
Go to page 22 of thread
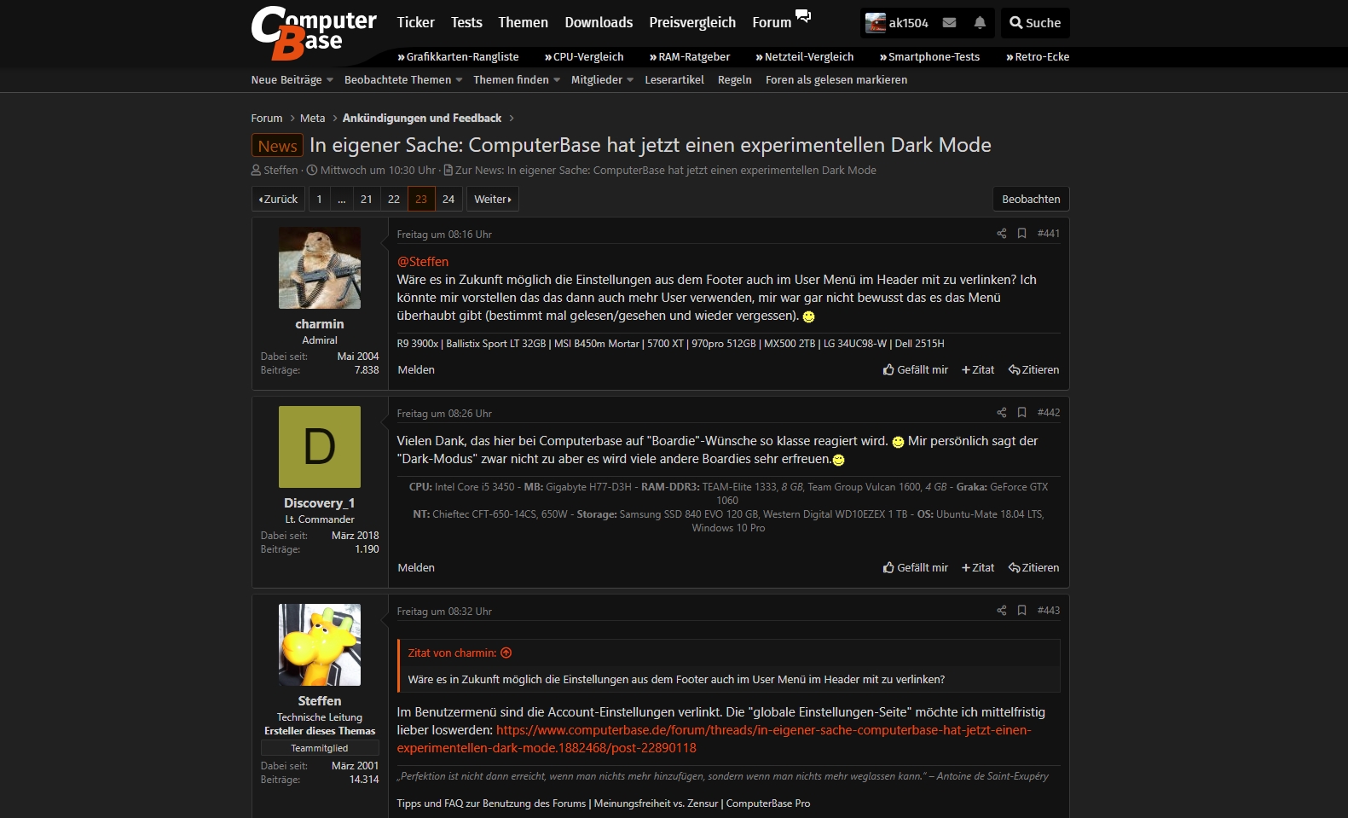click(394, 200)
